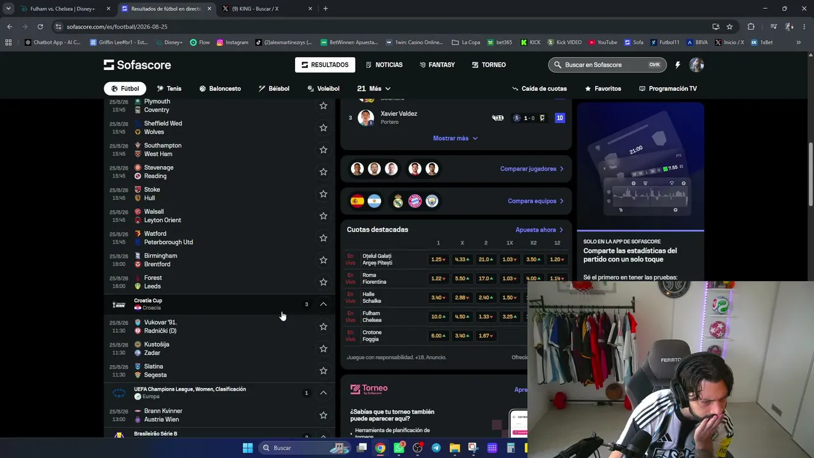Click Apuesta ahora in Cuotas destacadas

tap(539, 230)
